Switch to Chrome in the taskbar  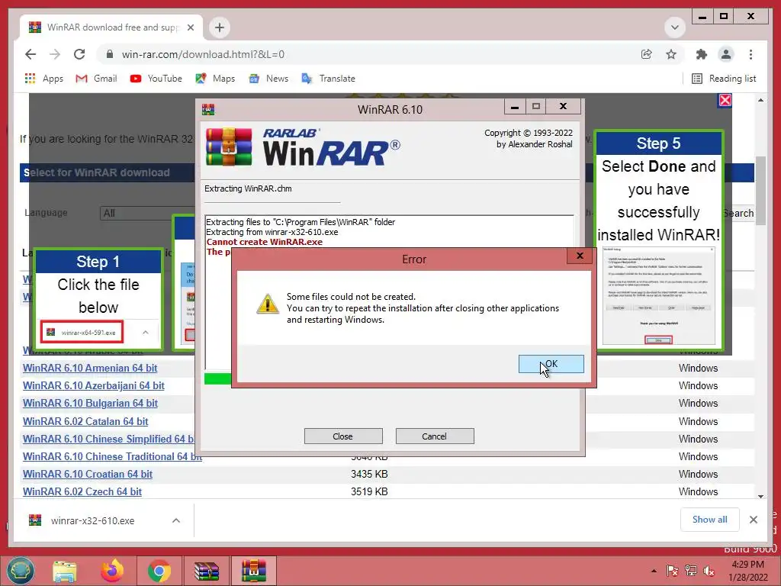(x=159, y=571)
